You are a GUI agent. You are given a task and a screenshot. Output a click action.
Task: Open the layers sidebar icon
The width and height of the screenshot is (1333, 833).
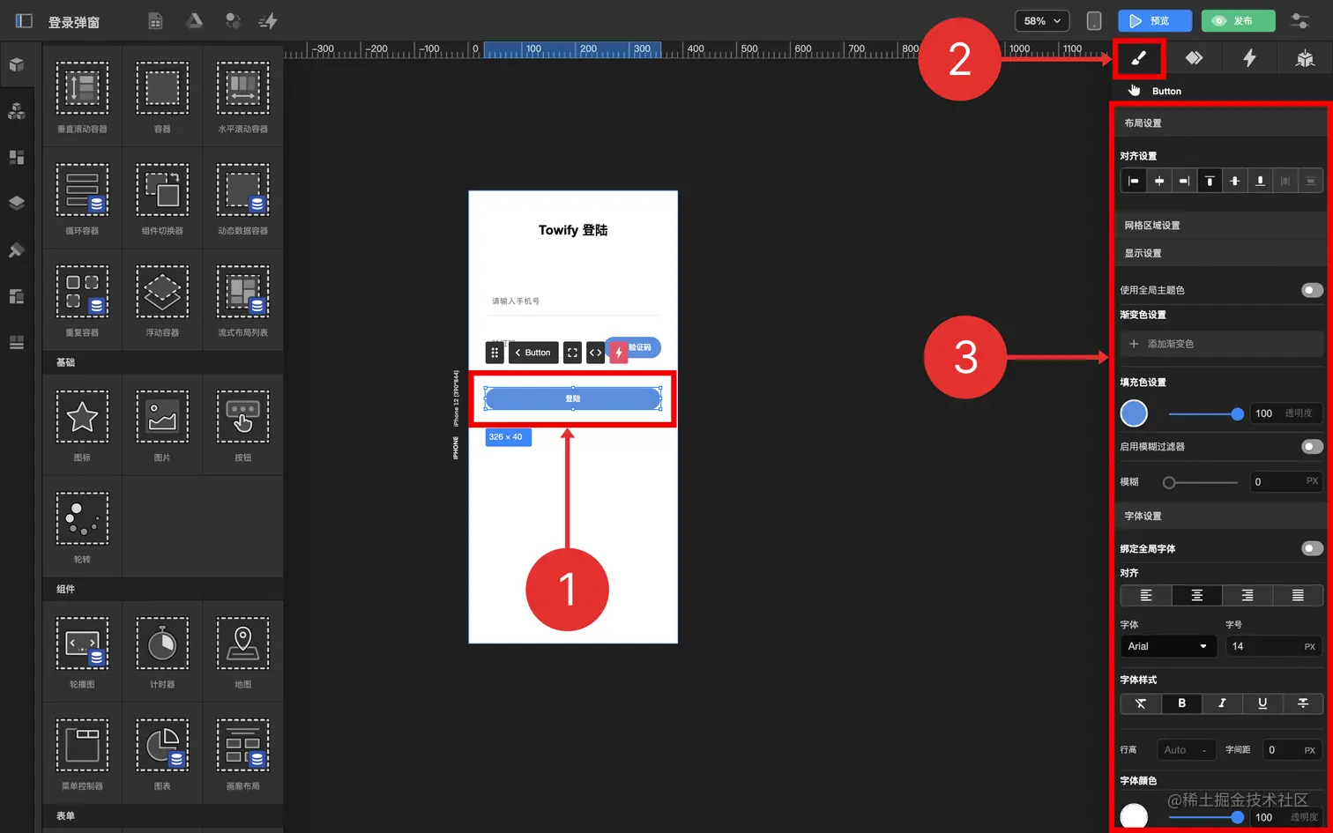click(17, 203)
